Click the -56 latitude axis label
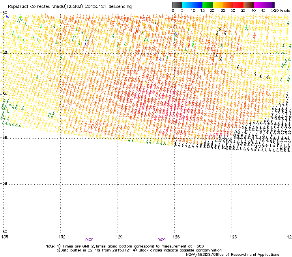 point(4,137)
